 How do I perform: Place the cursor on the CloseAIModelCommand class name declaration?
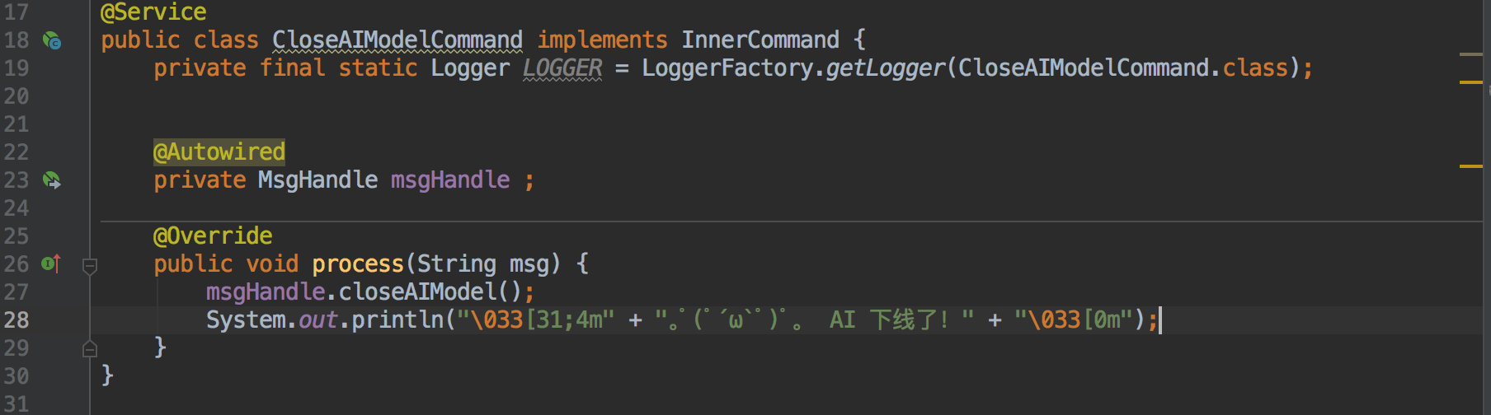tap(397, 40)
